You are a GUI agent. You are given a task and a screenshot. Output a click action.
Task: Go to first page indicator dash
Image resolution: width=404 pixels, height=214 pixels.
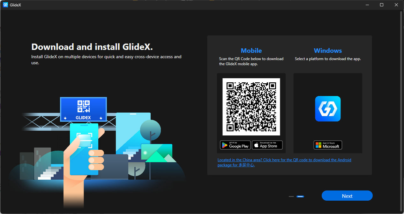tap(291, 197)
